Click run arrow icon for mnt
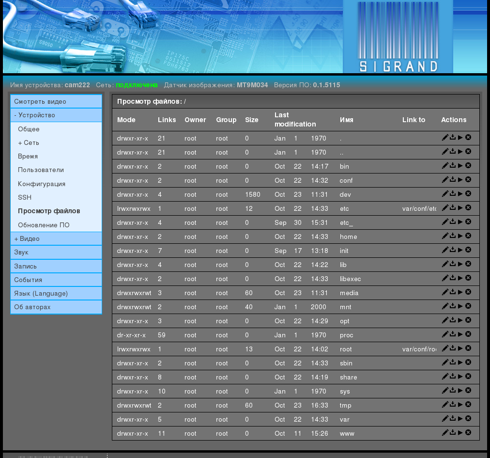 [460, 306]
